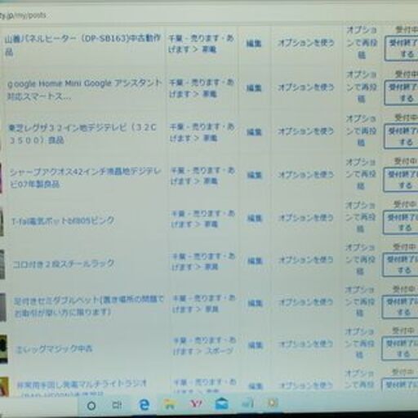Click 編集 for コロ付き2段スチールラック

coord(255,260)
